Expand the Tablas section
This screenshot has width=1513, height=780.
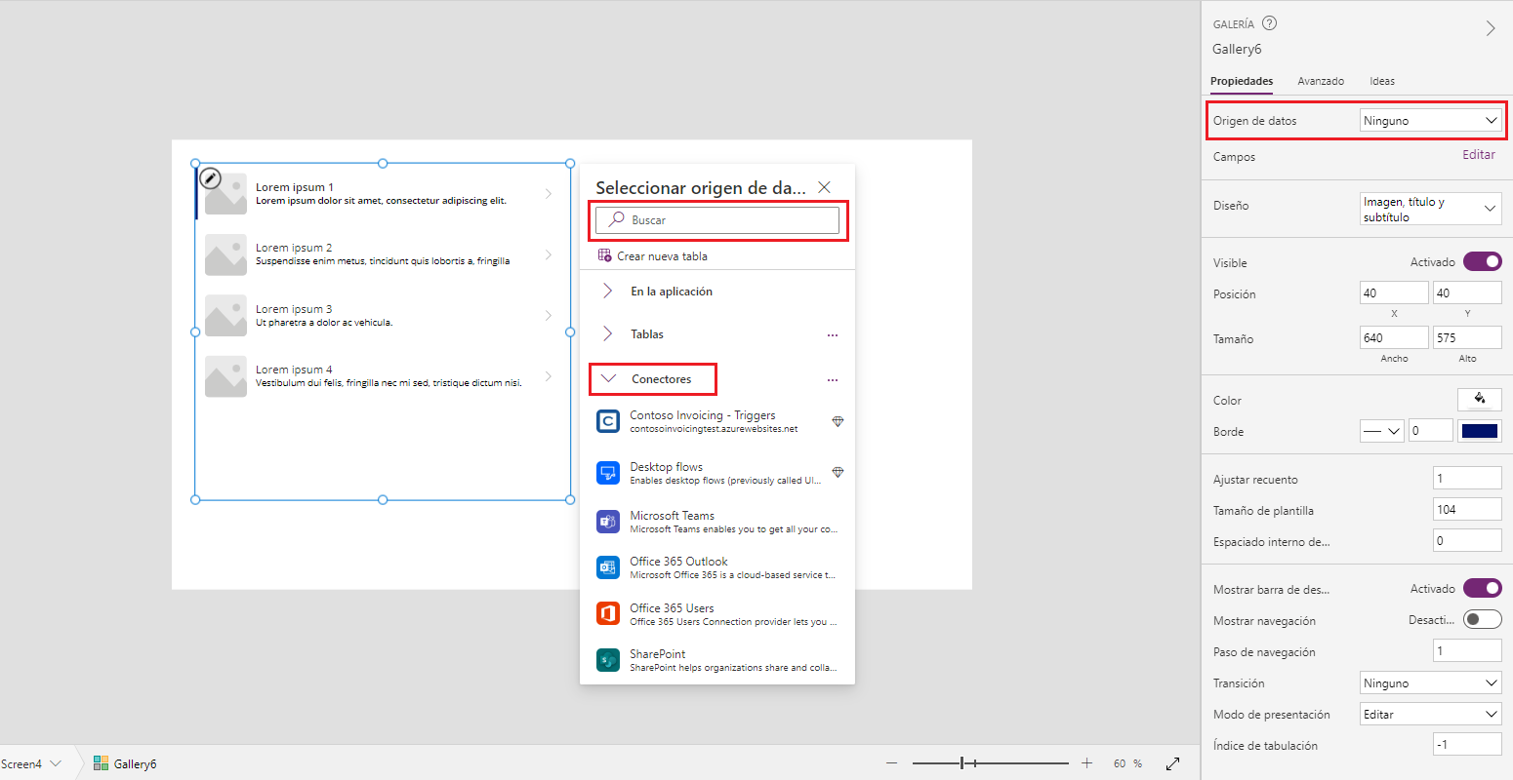649,333
